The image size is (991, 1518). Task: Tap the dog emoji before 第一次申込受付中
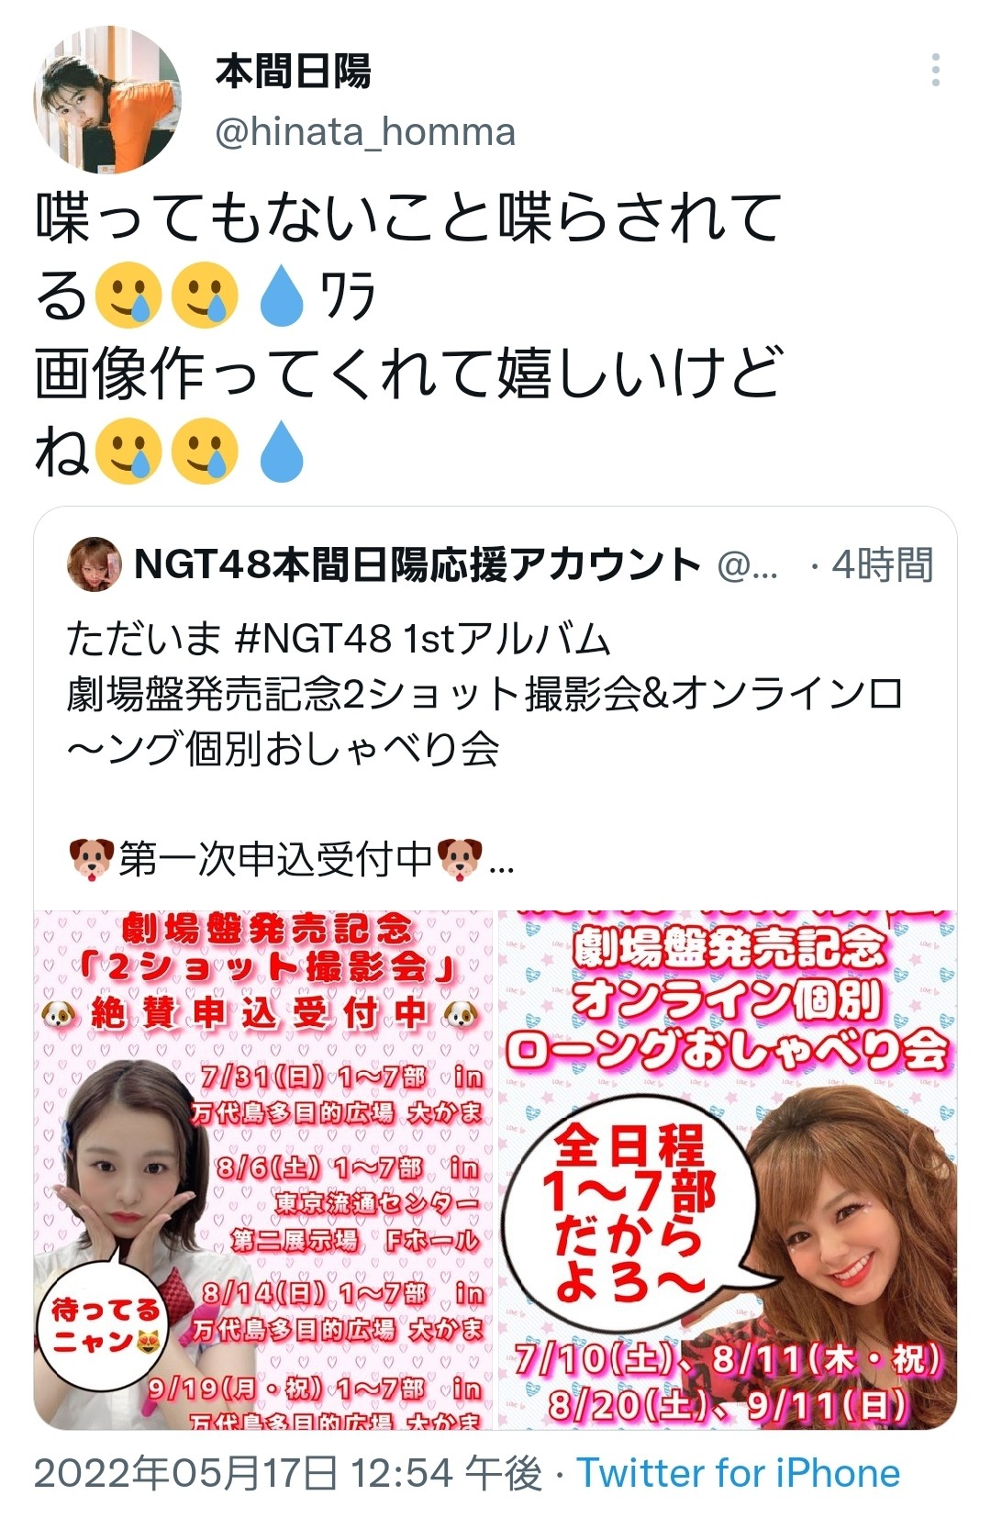(x=91, y=859)
